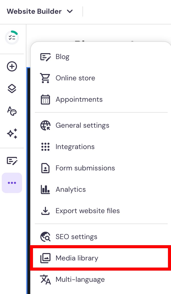Screen dimensions: 171x294
Task: Open the AI tools sparkle icon
Action: pos(12,134)
